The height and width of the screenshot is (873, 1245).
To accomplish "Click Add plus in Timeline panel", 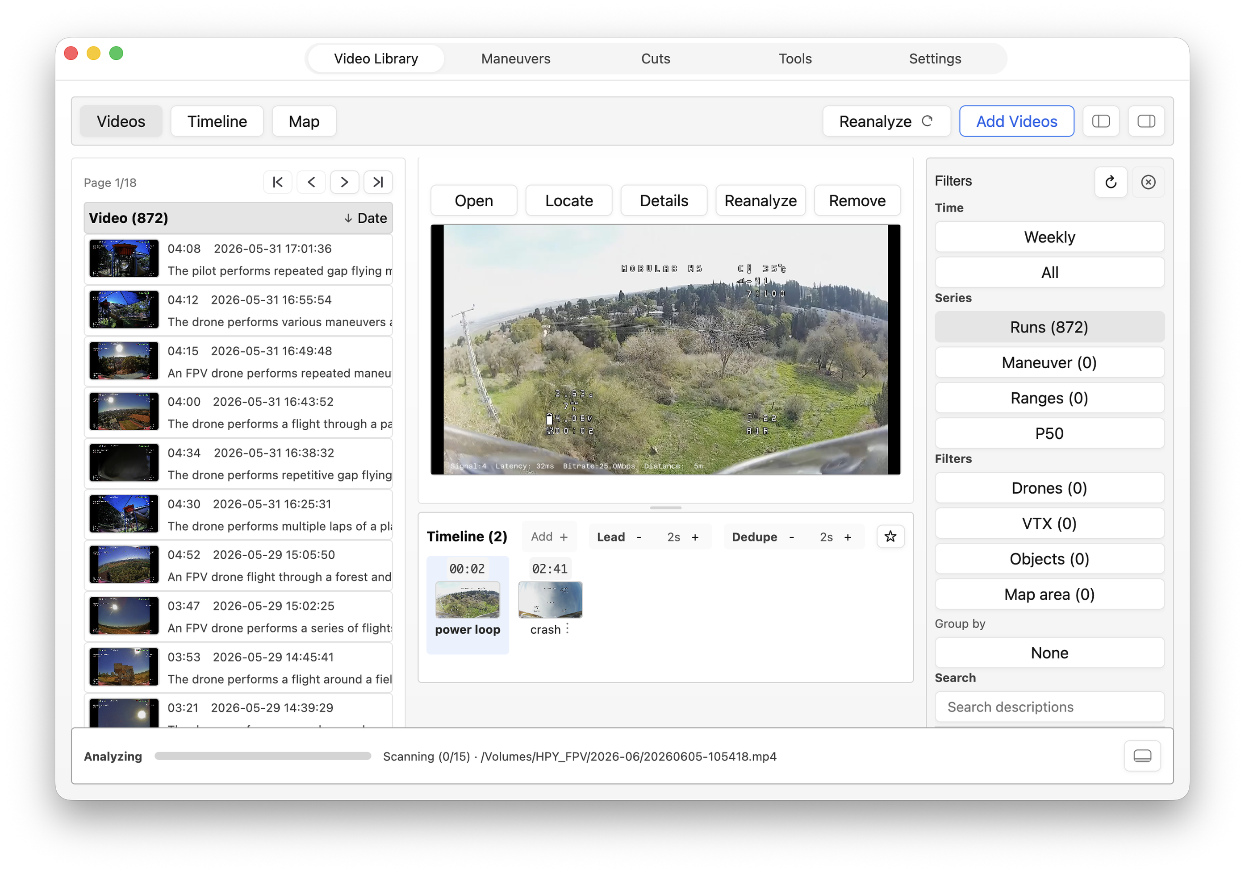I will point(550,537).
